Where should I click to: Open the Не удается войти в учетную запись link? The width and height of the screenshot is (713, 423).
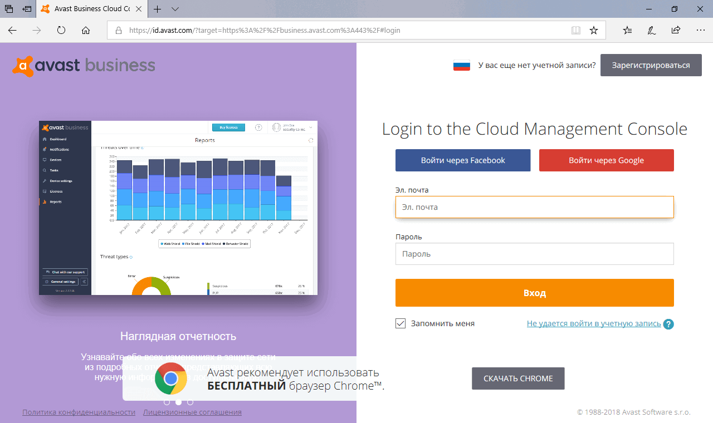click(x=594, y=323)
